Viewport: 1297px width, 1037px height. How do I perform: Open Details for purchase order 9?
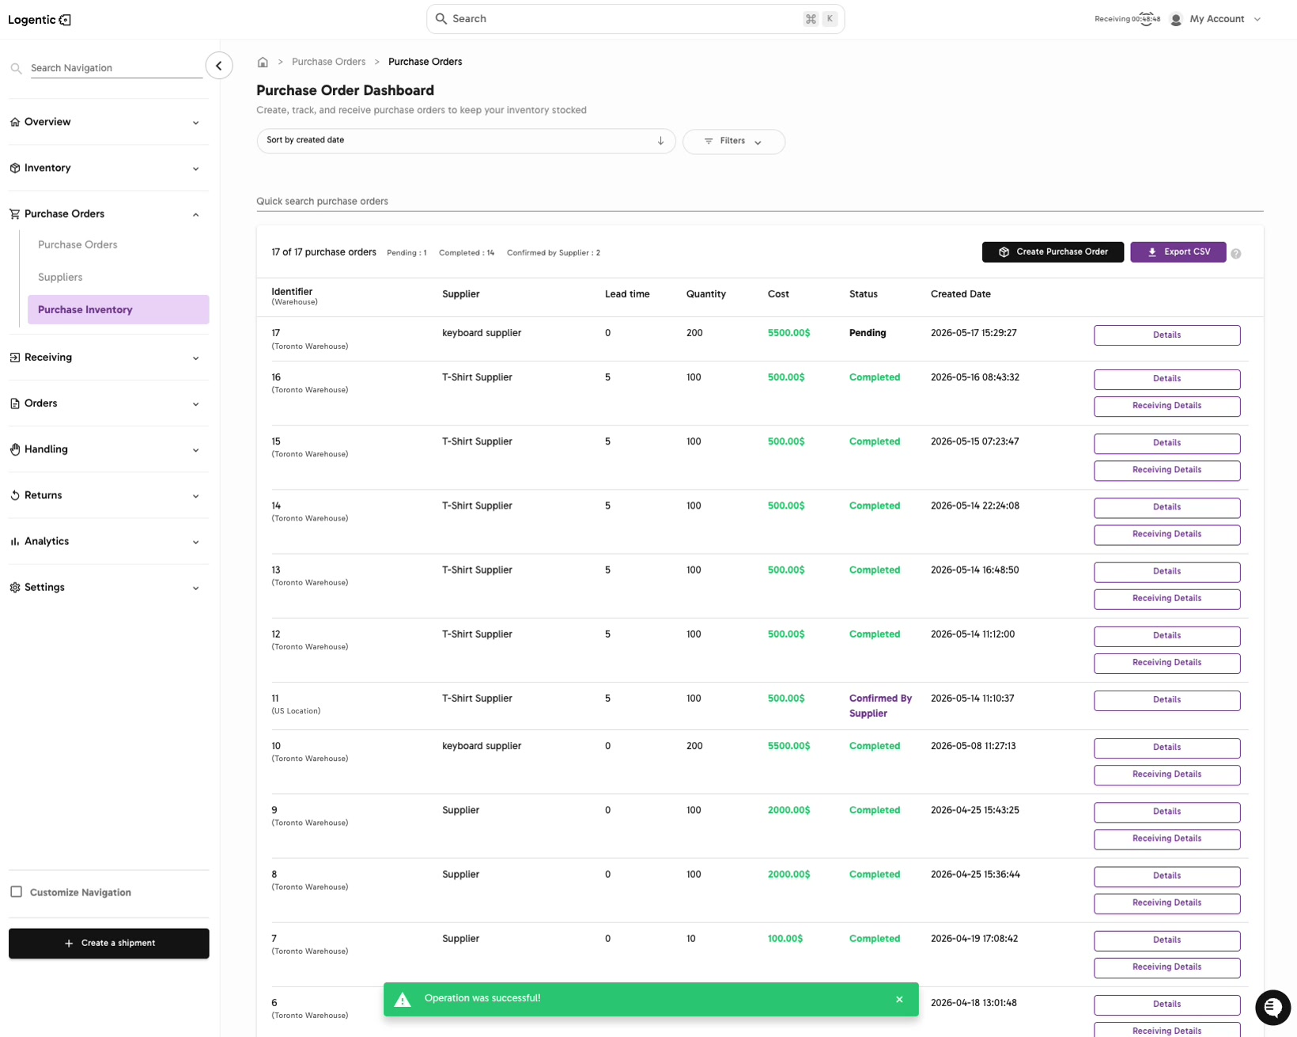click(x=1167, y=812)
